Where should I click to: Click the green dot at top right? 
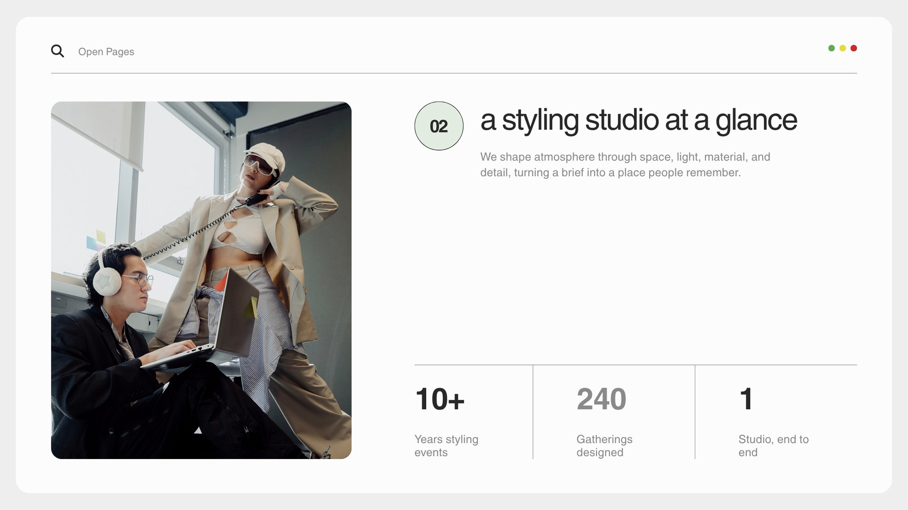tap(831, 48)
